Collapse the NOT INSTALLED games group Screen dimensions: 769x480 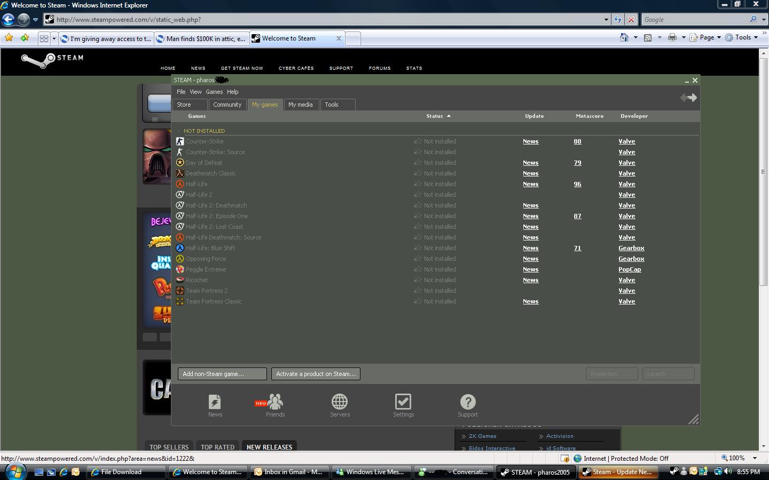pos(179,131)
